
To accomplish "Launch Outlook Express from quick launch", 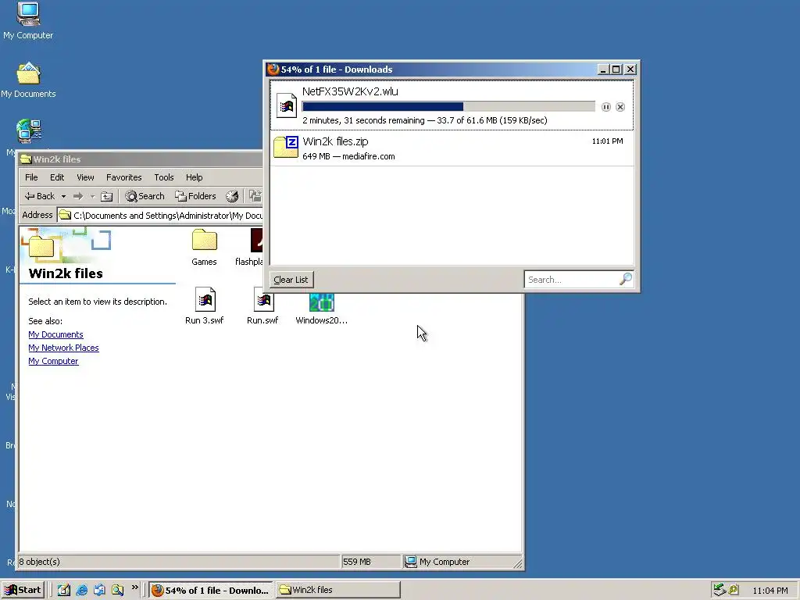I will point(99,591).
